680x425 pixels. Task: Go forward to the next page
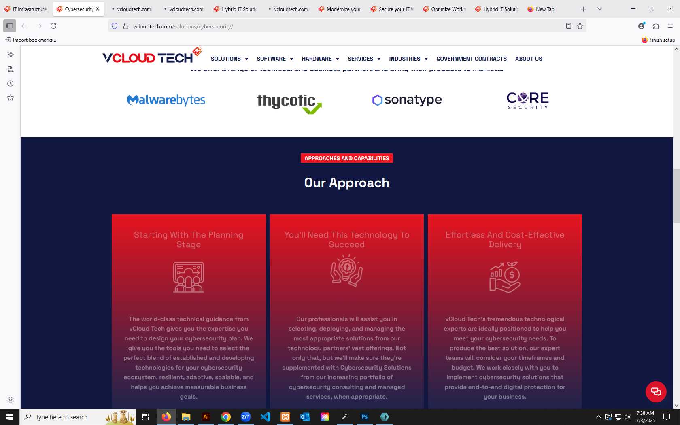point(39,26)
